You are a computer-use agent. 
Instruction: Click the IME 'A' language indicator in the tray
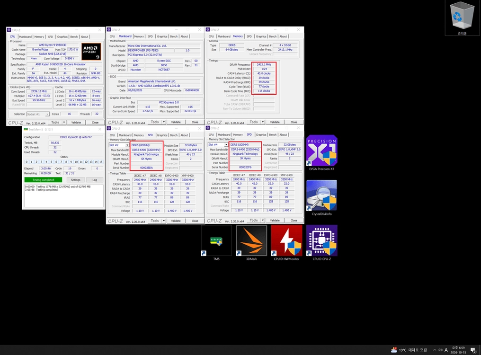[446, 350]
